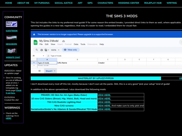The height and width of the screenshot is (136, 182).
Task: Open the WRITING page
Action: pos(172,3)
